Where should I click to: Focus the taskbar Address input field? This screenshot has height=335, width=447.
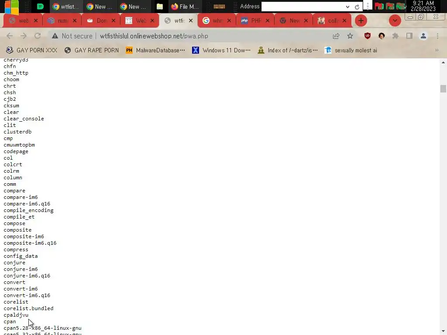pyautogui.click(x=302, y=7)
